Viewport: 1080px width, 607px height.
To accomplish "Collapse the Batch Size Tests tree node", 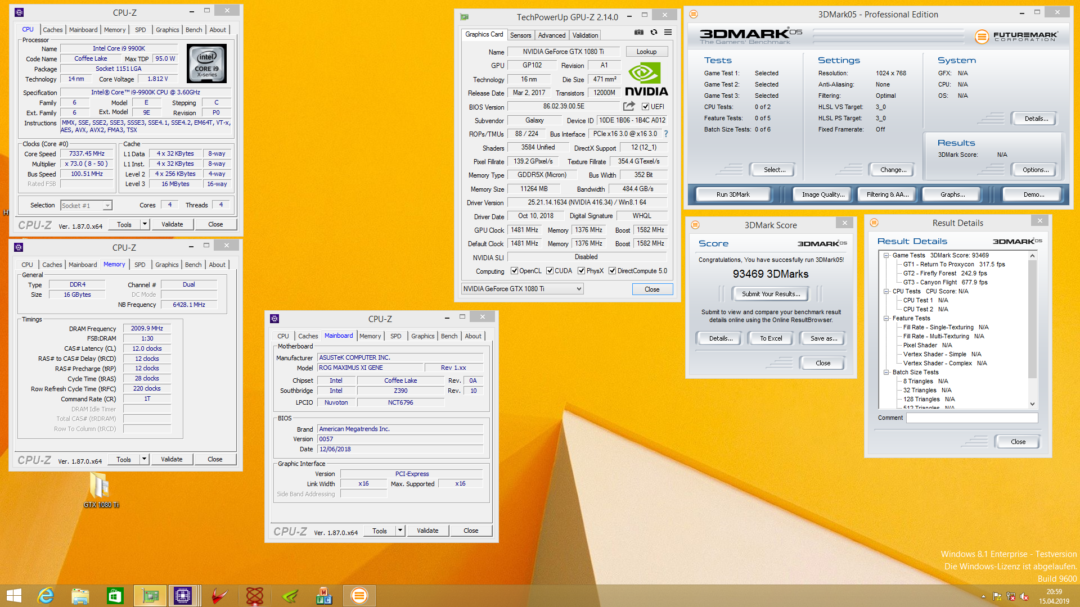I will 886,372.
